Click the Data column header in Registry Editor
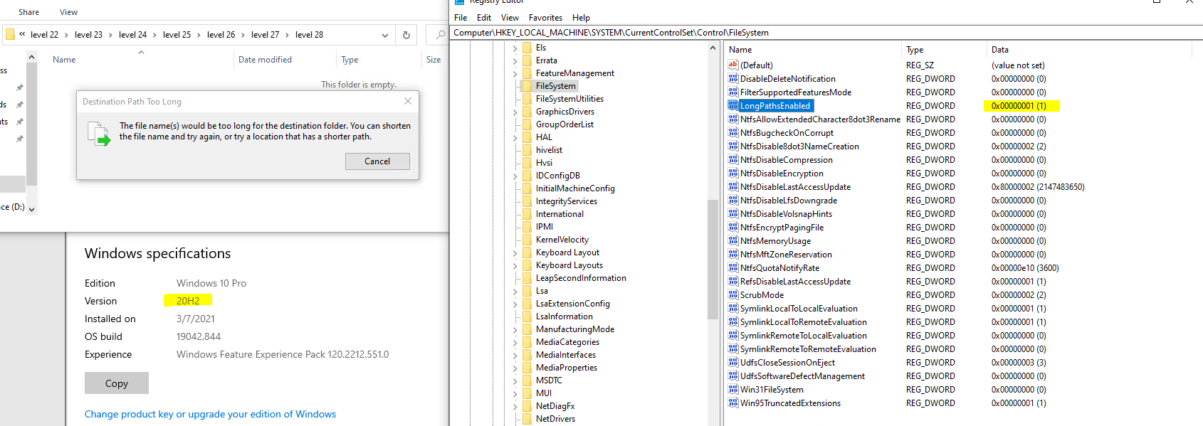This screenshot has height=426, width=1203. pos(999,50)
